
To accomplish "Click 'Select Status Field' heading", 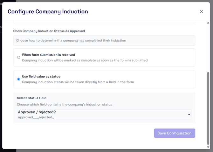I will [x=32, y=98].
